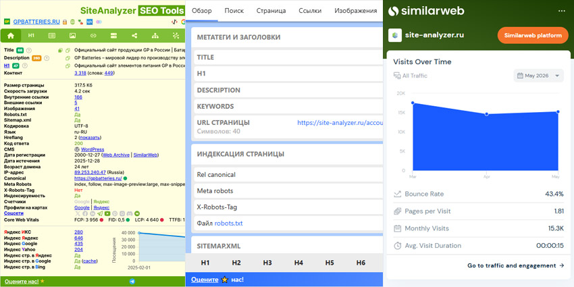Select the H6 tab in bottom heading bar
574x287 pixels.
pyautogui.click(x=361, y=263)
